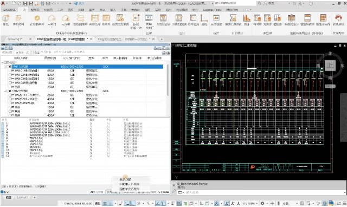Click the bar chart statistics ribbon icon
Image resolution: width=347 pixels, height=207 pixels.
pyautogui.click(x=247, y=18)
